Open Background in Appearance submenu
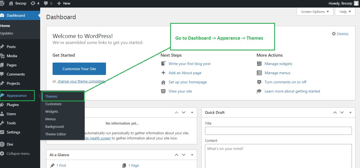This screenshot has height=168, width=360. (x=54, y=126)
